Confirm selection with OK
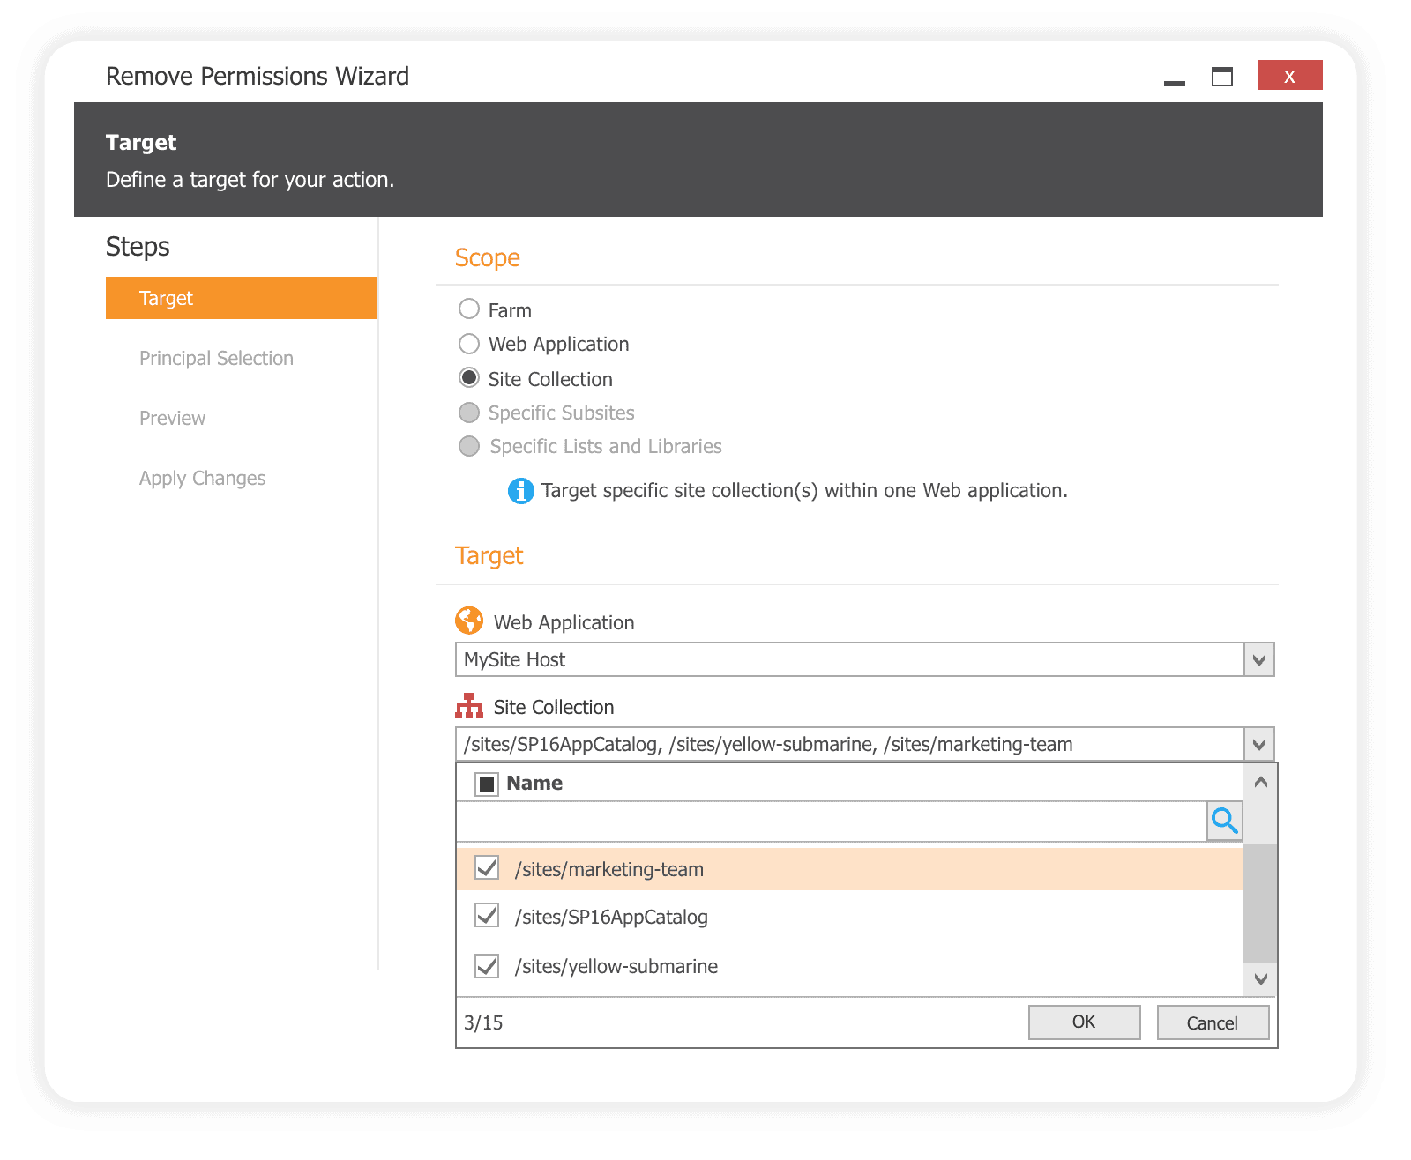This screenshot has width=1411, height=1160. click(1083, 1022)
